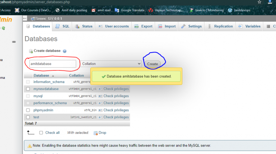Open the Create database help icon
Screen dimensions: 276x154
[65, 51]
